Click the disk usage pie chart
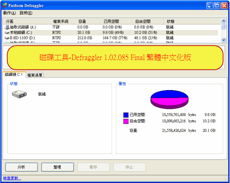This screenshot has height=183, width=230. 169,99
